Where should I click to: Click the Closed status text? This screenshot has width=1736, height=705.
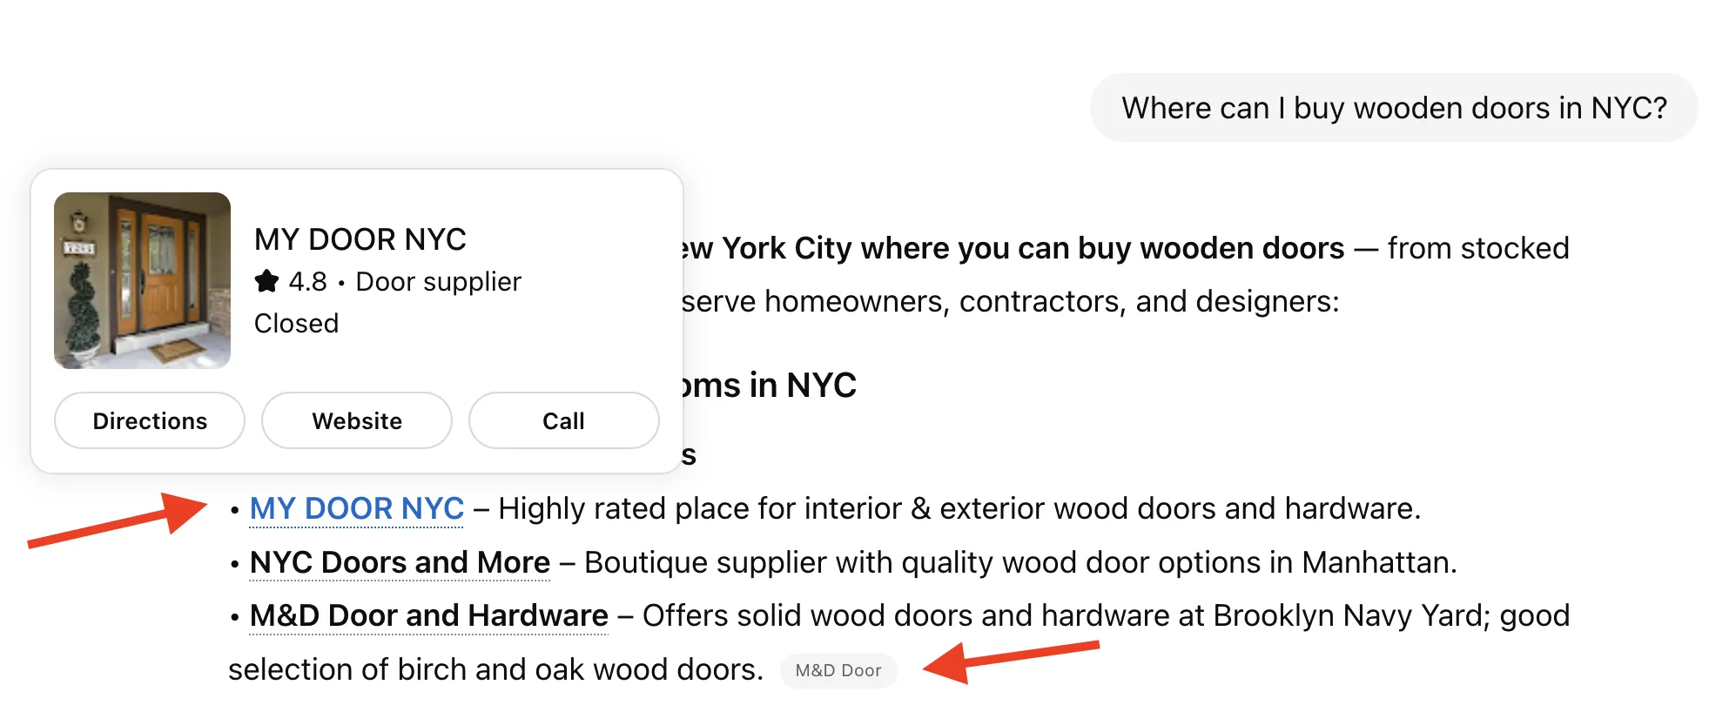click(296, 324)
